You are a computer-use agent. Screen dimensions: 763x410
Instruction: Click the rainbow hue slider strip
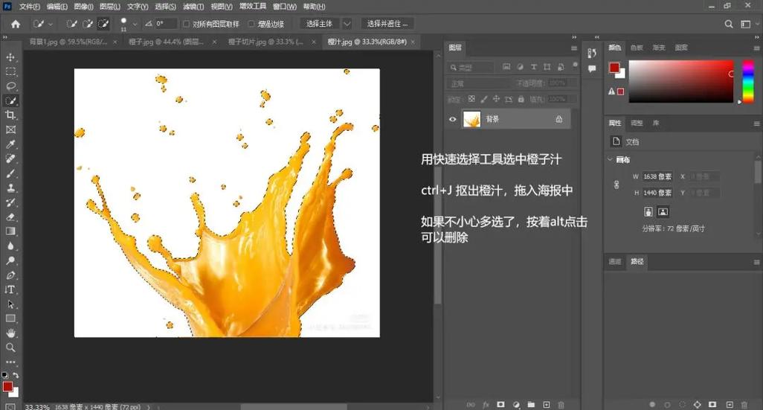click(x=747, y=81)
